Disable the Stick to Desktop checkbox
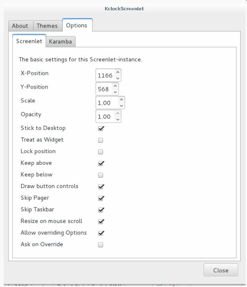Viewport: 247px width, 287px height. (x=101, y=128)
